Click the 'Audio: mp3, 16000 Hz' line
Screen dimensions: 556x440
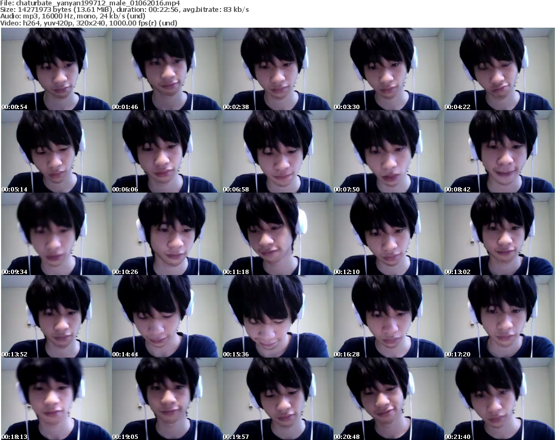73,16
